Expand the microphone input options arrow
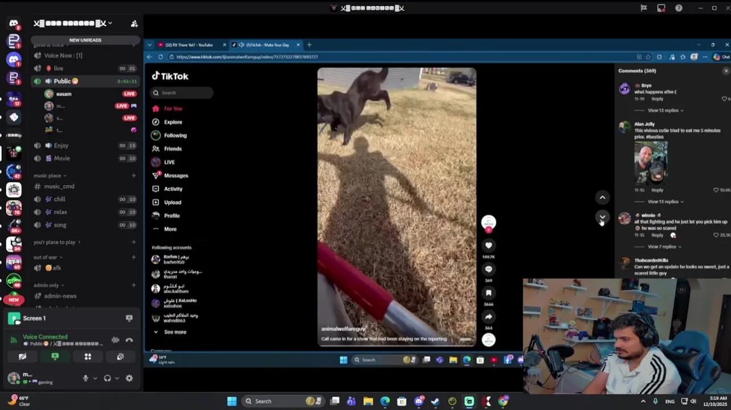Image resolution: width=731 pixels, height=410 pixels. coord(95,378)
